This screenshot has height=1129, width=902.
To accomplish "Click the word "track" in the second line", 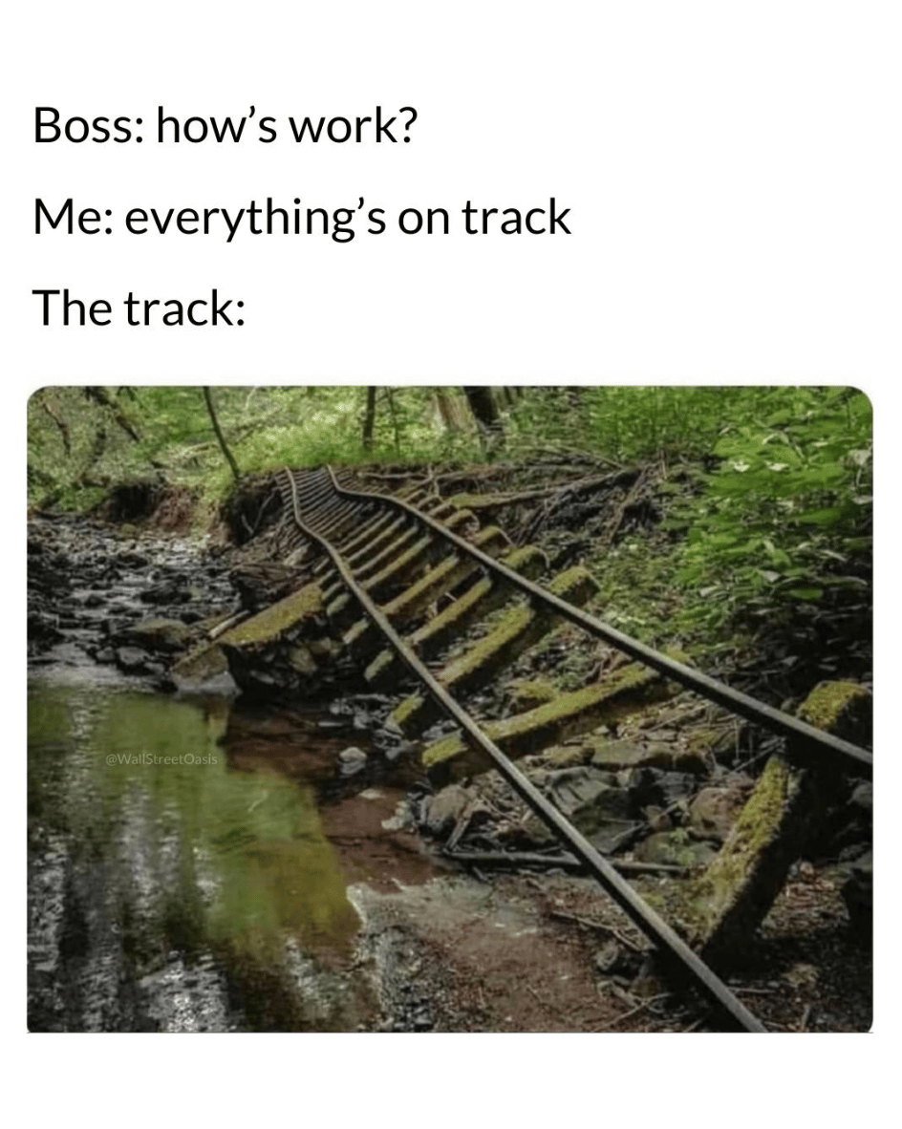I will tap(516, 218).
